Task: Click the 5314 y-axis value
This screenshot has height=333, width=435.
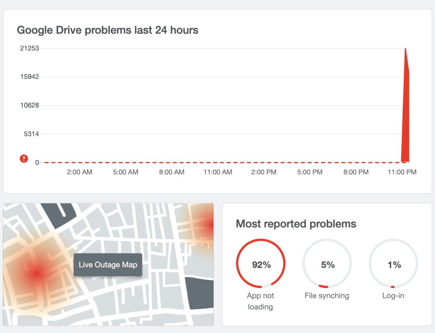Action: (x=31, y=134)
